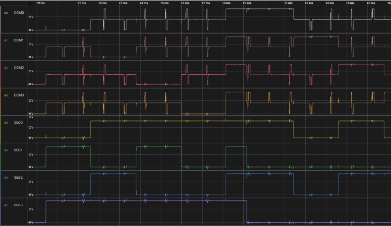
Task: Click the 0 V axis label on SEG3
Action: coord(31,222)
